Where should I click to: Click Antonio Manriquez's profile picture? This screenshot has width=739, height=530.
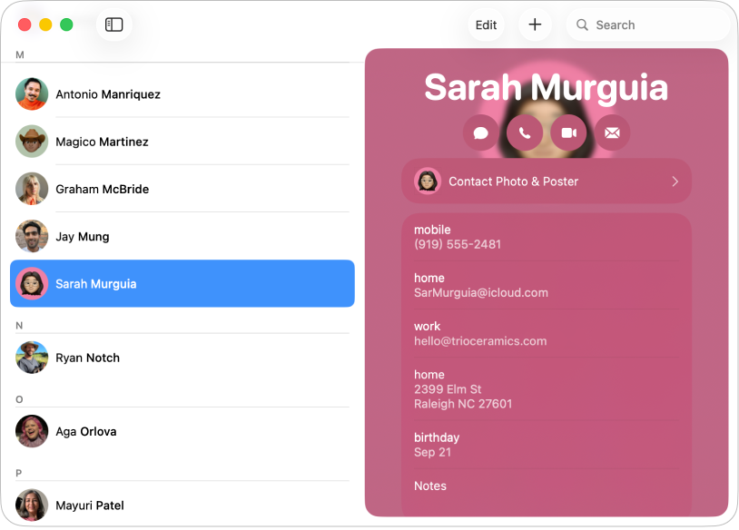[32, 93]
